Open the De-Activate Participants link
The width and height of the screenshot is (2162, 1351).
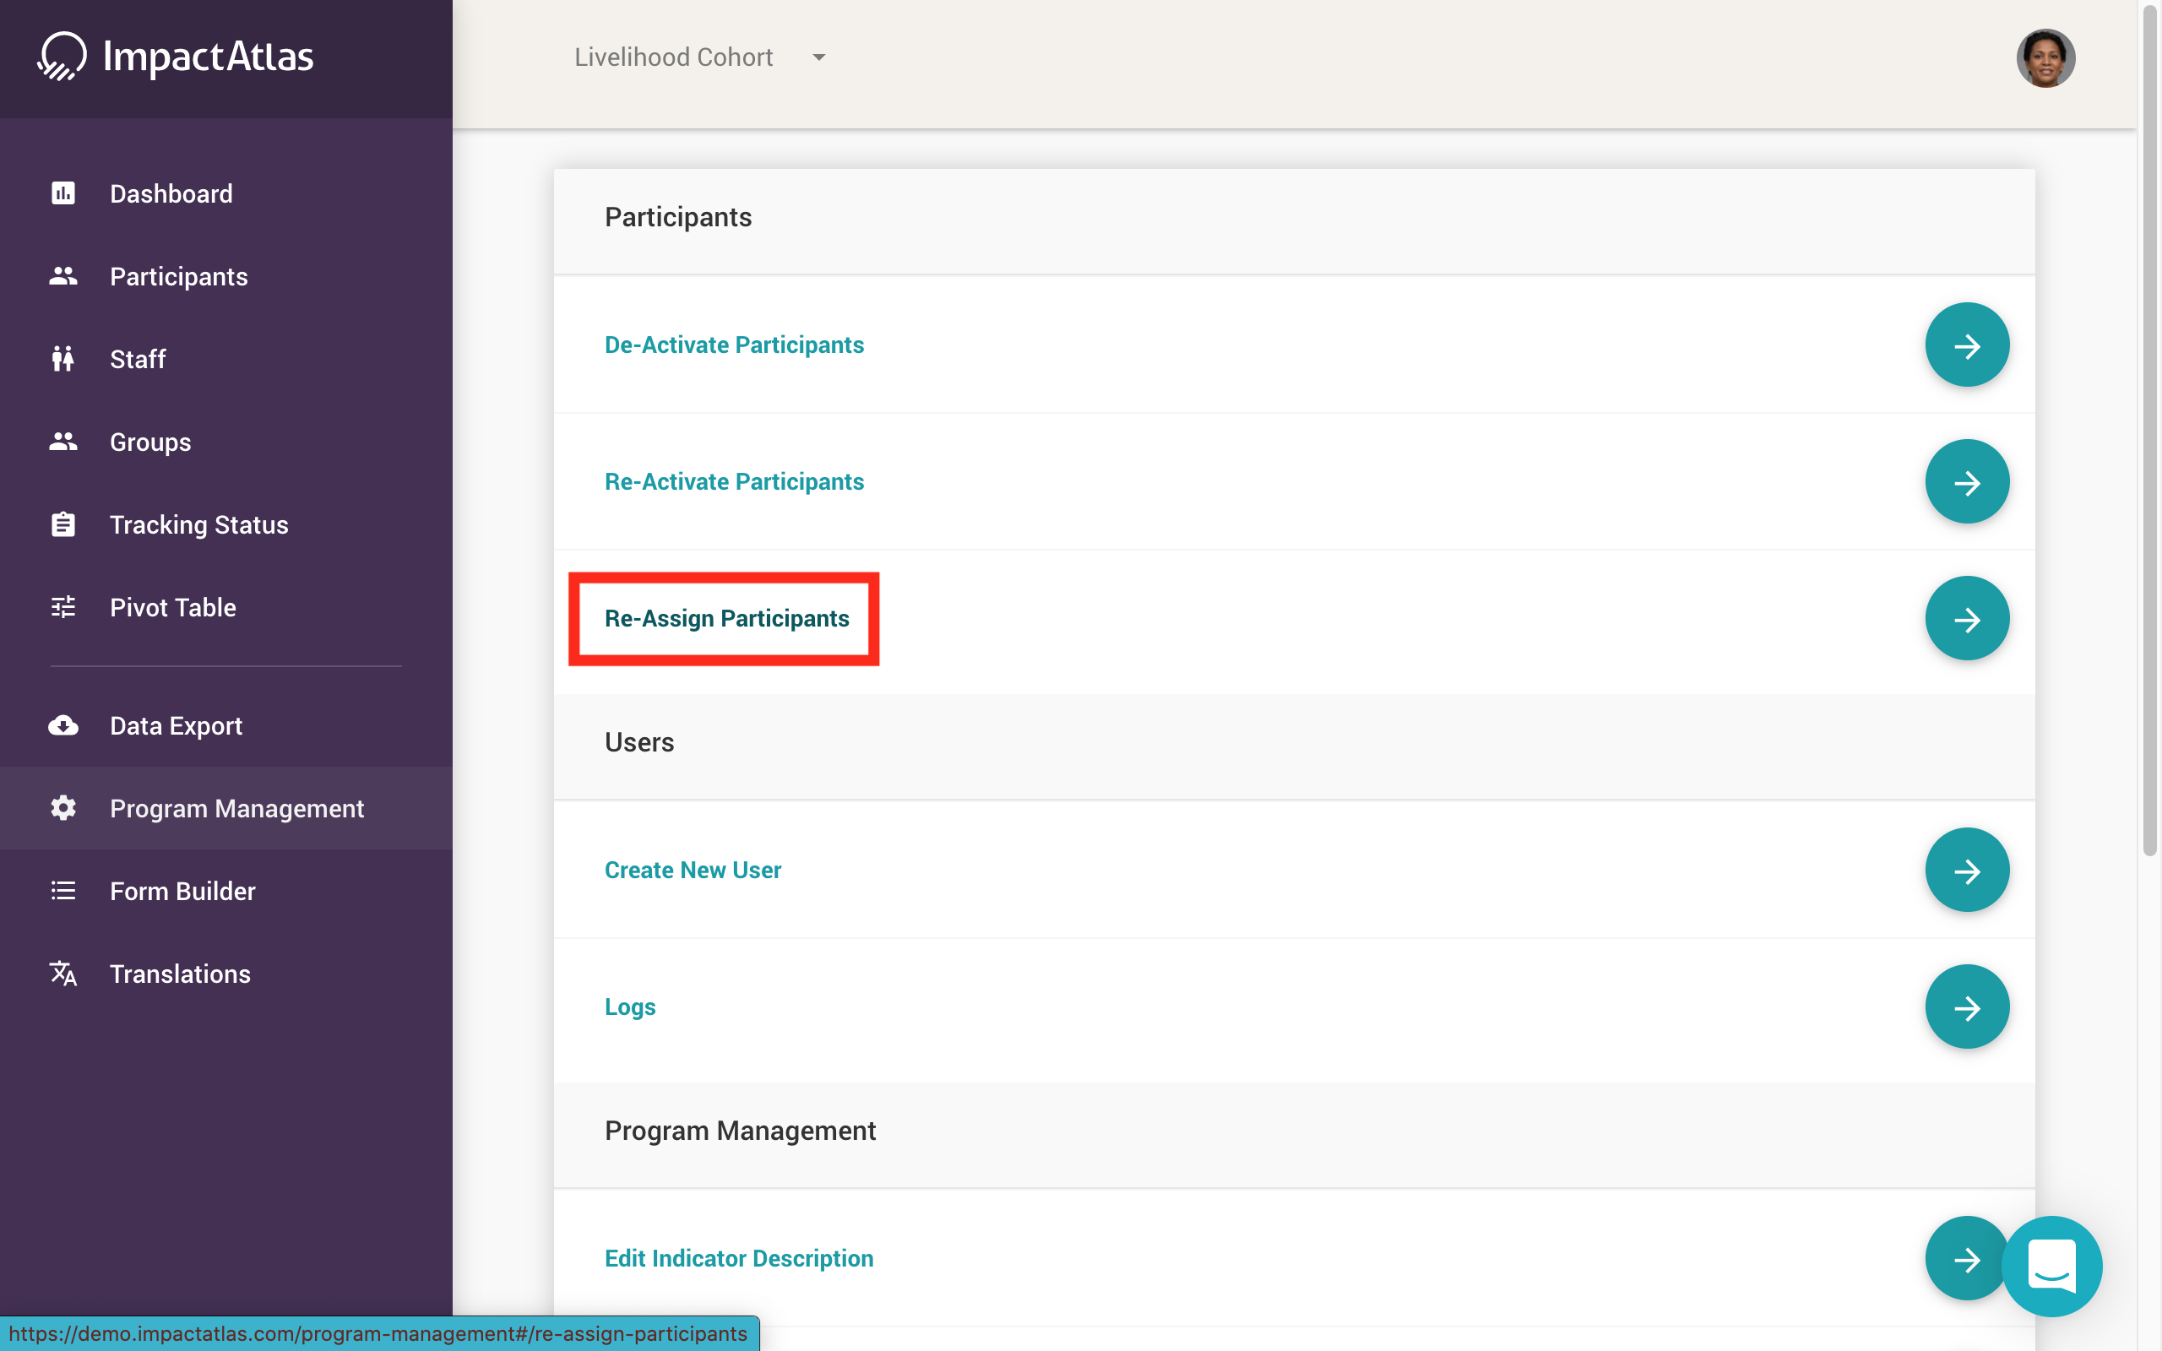pos(733,345)
